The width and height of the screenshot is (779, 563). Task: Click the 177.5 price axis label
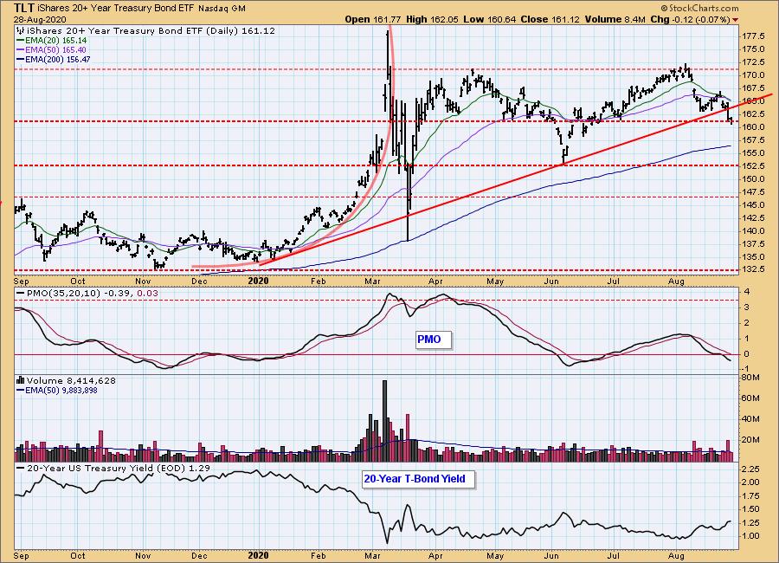click(x=754, y=36)
